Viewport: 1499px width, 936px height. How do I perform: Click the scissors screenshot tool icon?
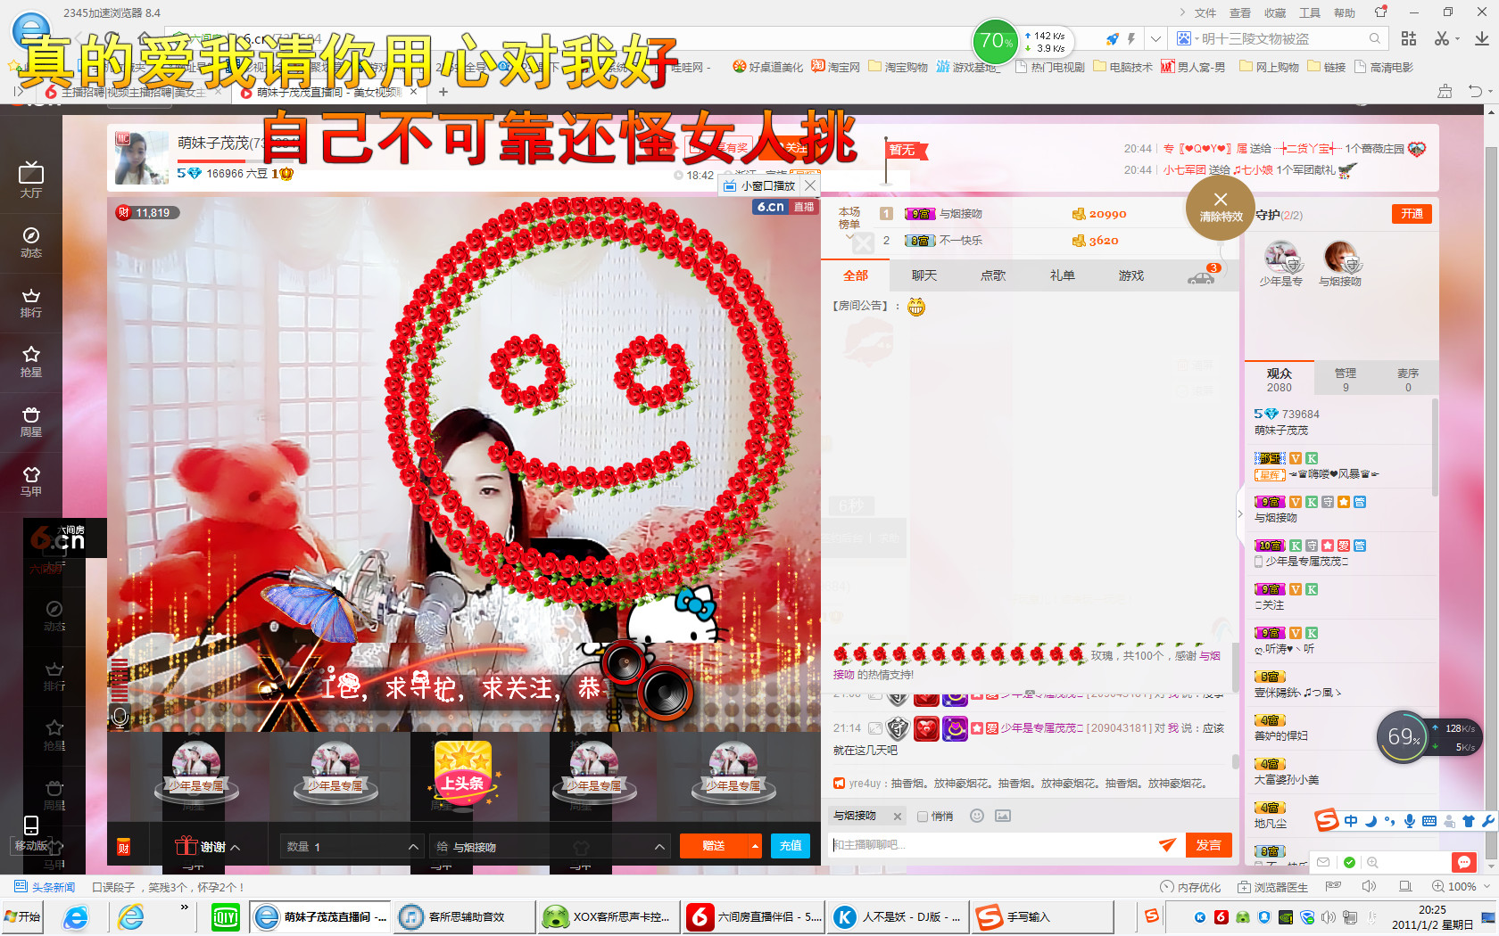coord(1442,38)
